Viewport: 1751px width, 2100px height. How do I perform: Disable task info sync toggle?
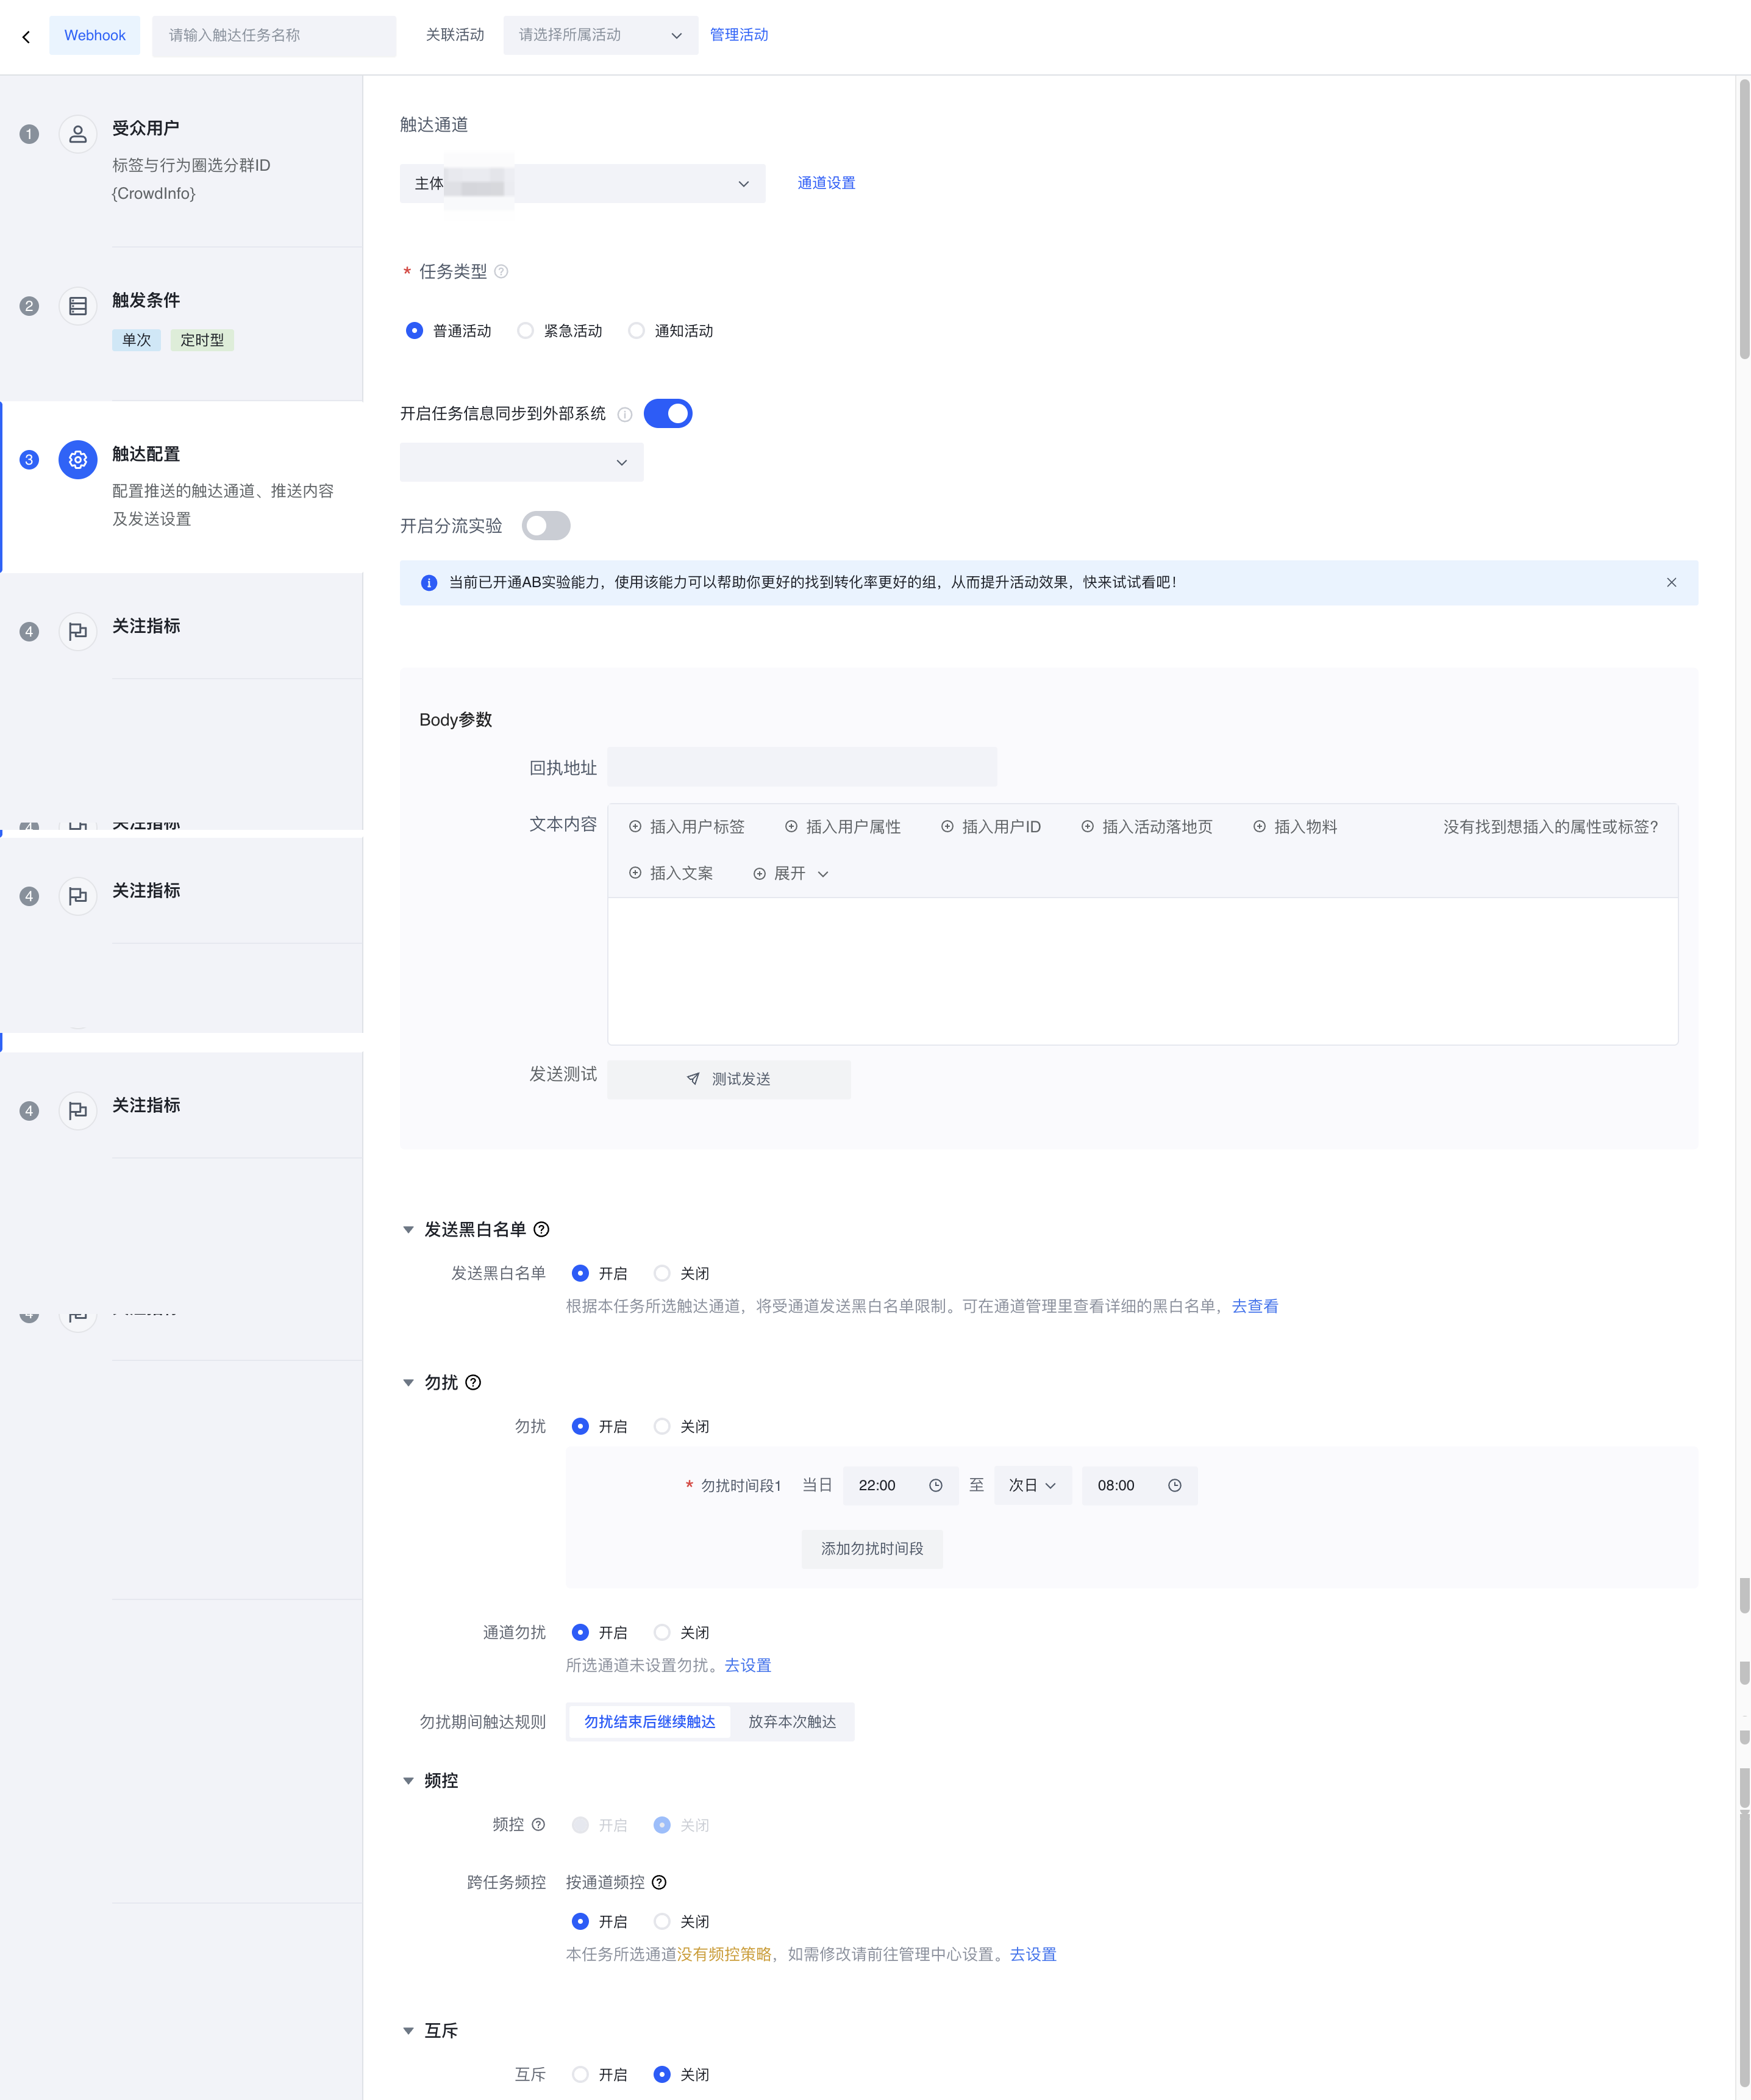coord(668,414)
